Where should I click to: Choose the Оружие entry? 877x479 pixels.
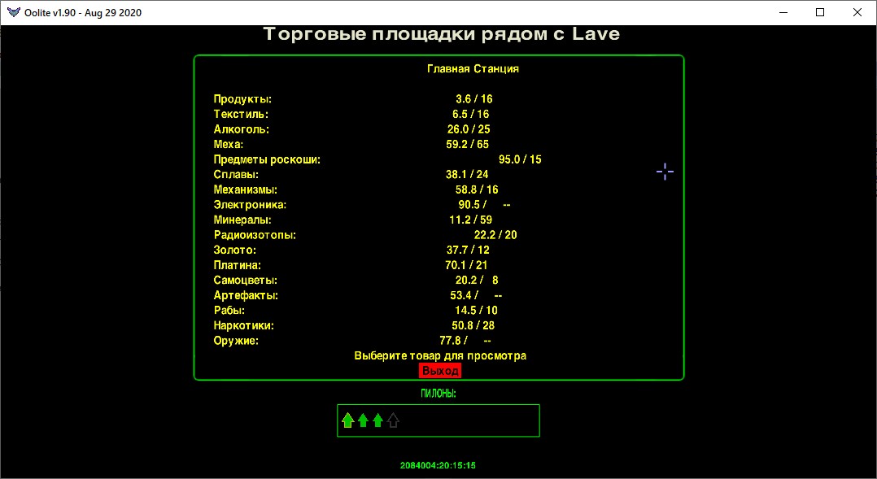coord(236,341)
